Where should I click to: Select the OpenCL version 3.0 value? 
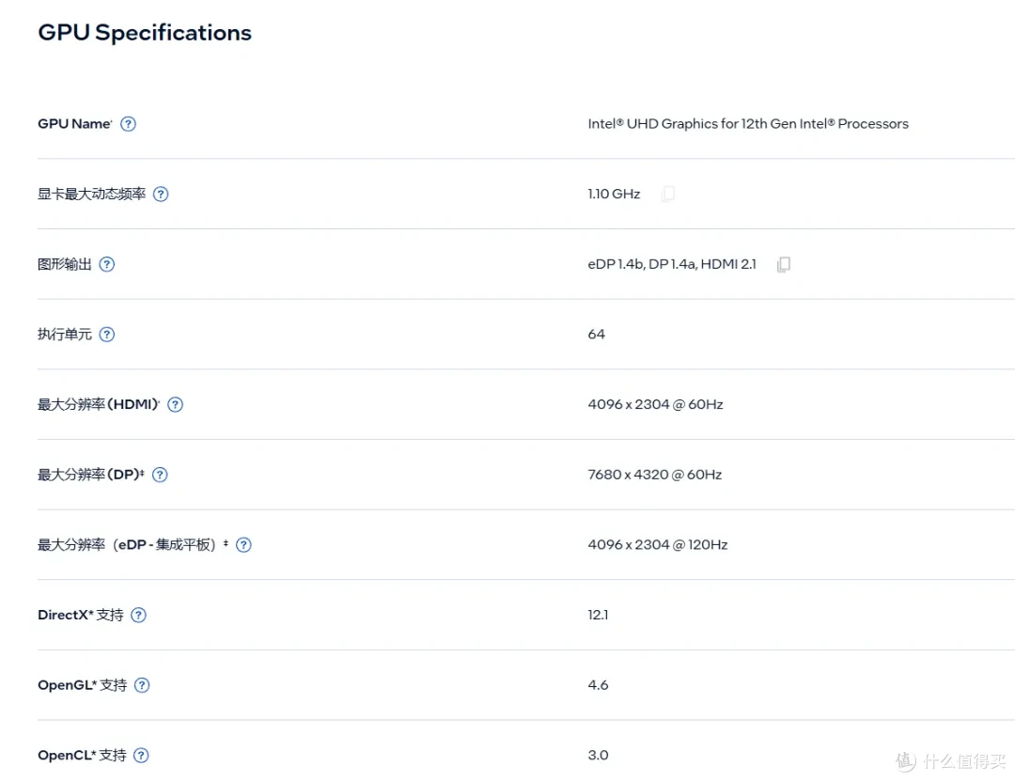coord(598,756)
